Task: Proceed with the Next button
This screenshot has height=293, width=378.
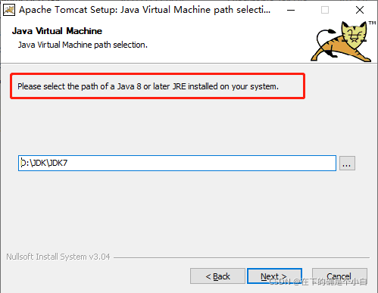Action: click(x=274, y=276)
